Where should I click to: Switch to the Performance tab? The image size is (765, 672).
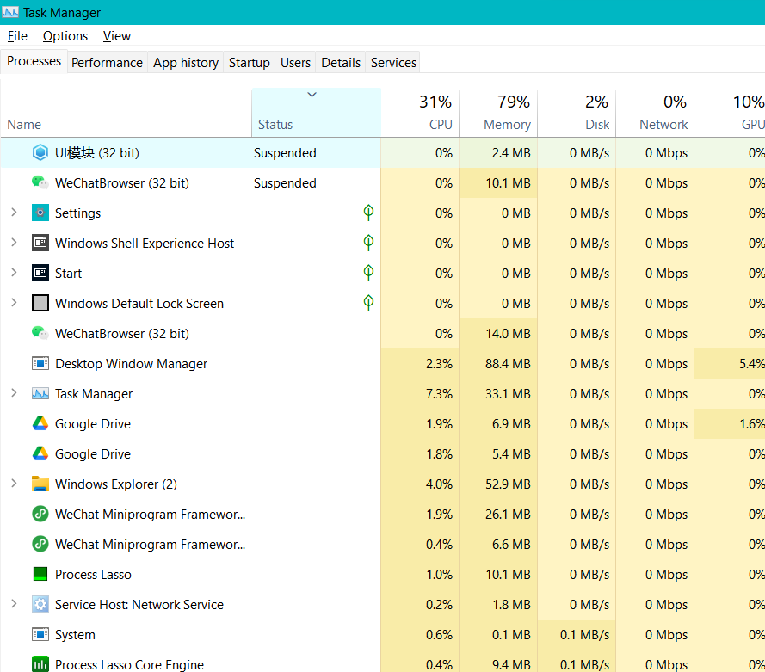click(107, 63)
